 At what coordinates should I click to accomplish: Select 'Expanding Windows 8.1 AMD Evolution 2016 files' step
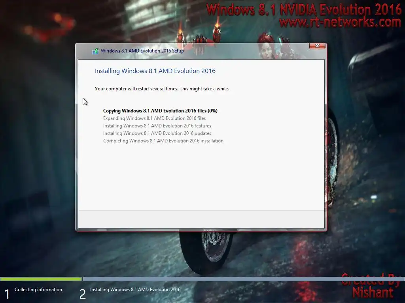click(155, 118)
